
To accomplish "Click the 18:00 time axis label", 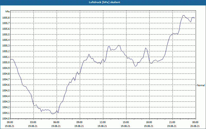I will click(149, 122).
